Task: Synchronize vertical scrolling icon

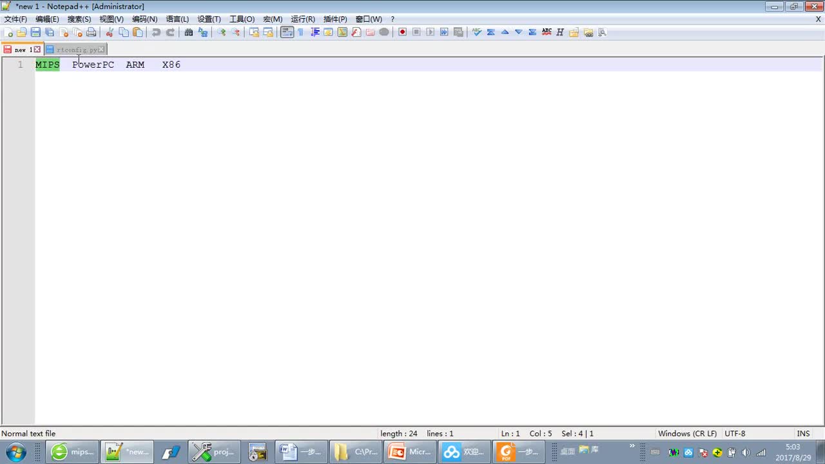Action: click(x=254, y=32)
